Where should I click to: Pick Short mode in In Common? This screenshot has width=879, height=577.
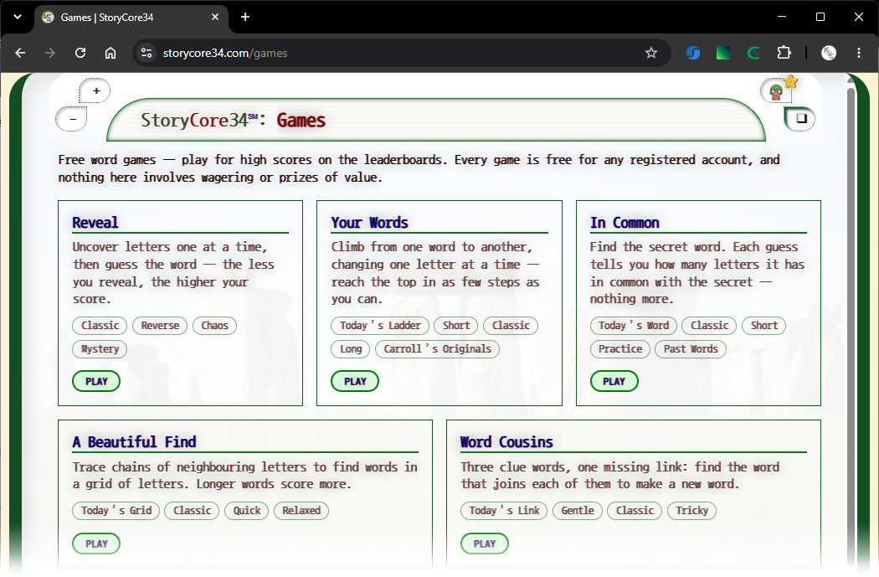point(764,325)
